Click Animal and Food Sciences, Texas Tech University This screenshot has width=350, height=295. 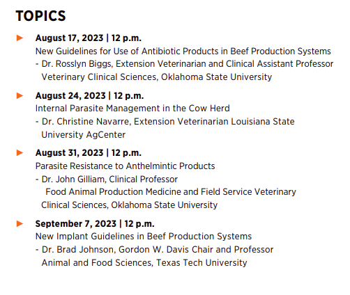(144, 263)
